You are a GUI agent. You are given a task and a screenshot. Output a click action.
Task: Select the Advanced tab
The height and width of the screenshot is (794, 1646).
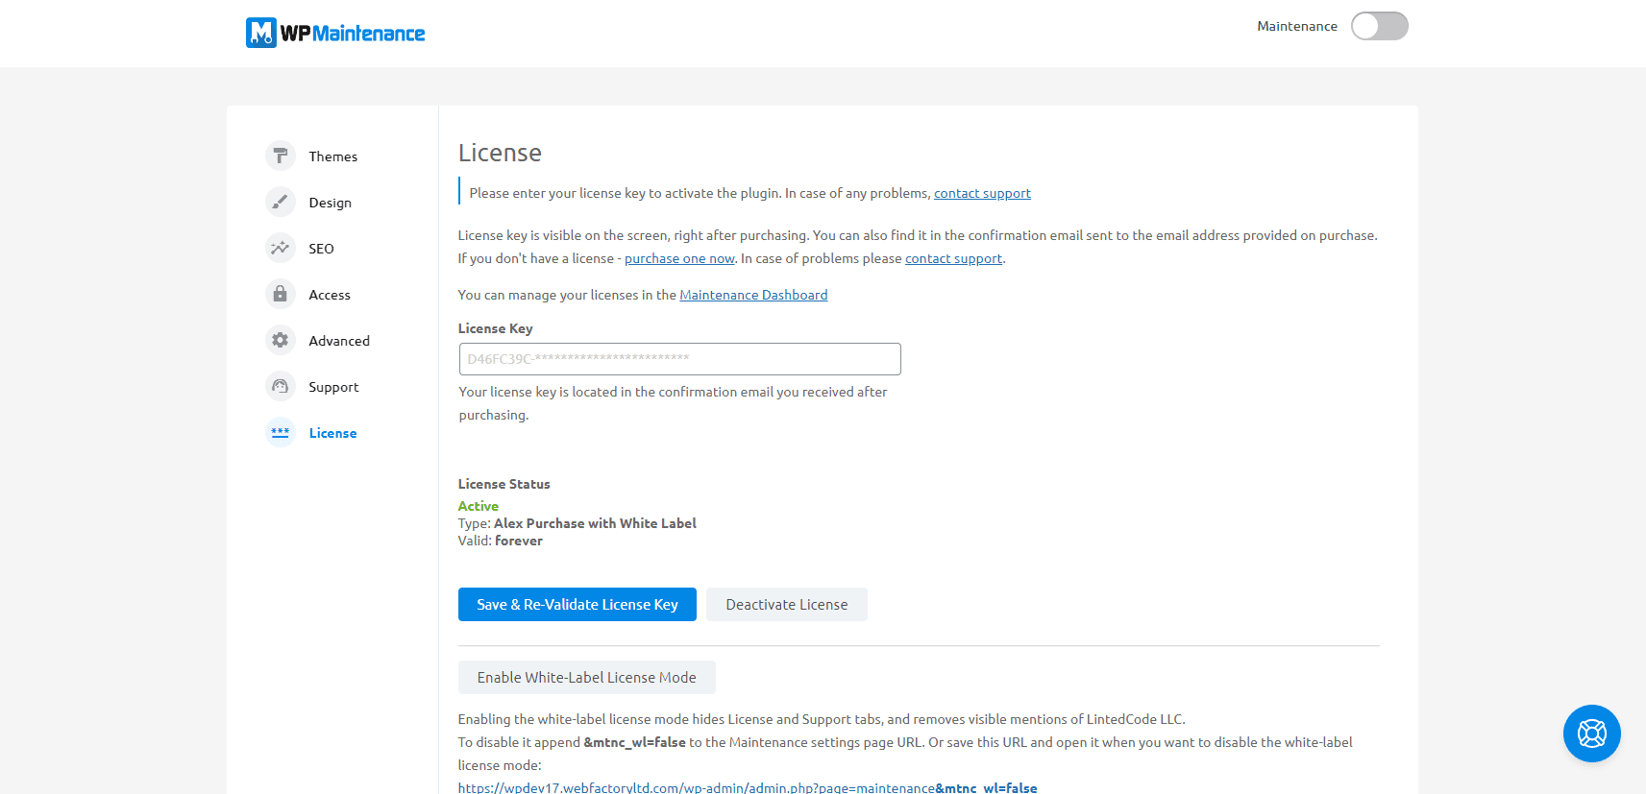[x=338, y=341]
